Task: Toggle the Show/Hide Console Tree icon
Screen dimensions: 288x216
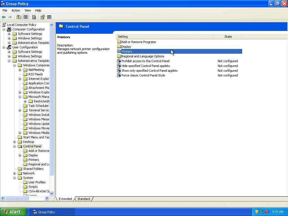Action: pos(26,17)
